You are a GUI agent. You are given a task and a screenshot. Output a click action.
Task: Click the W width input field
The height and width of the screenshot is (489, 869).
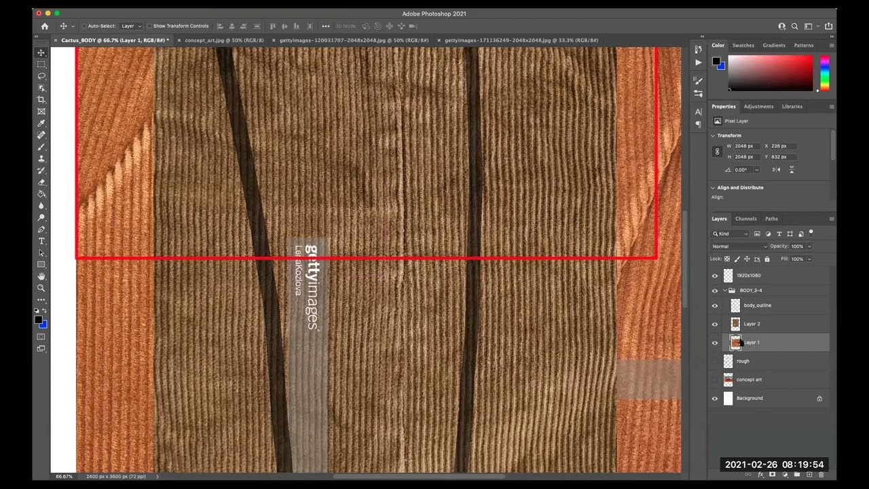[747, 146]
